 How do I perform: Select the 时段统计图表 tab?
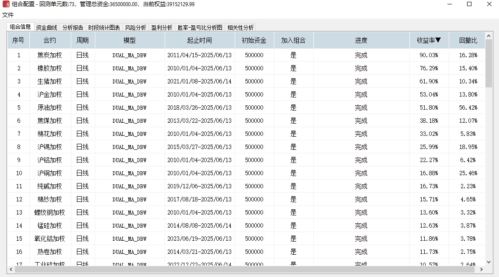pos(104,28)
